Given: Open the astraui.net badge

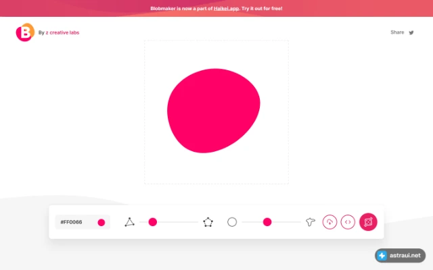Looking at the screenshot, I should [x=400, y=256].
